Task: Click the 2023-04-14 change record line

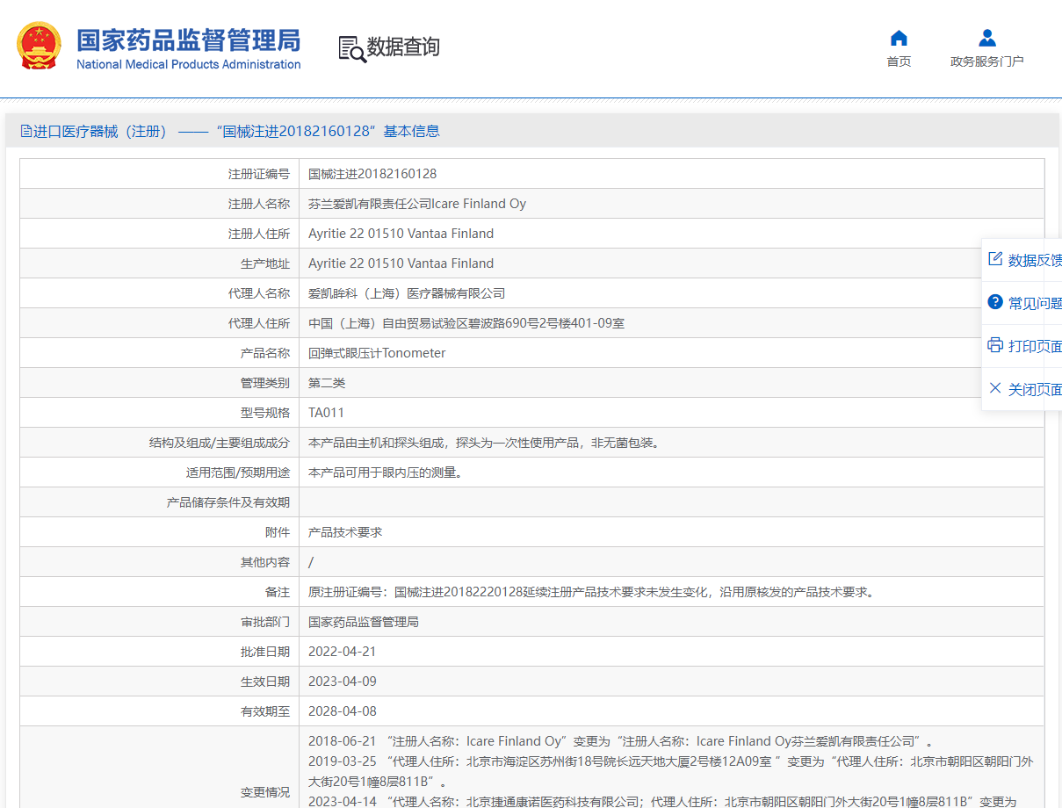Action: point(662,802)
